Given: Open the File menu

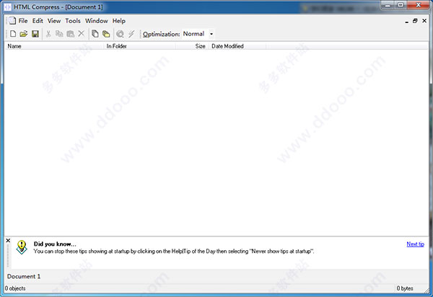Looking at the screenshot, I should pyautogui.click(x=23, y=21).
